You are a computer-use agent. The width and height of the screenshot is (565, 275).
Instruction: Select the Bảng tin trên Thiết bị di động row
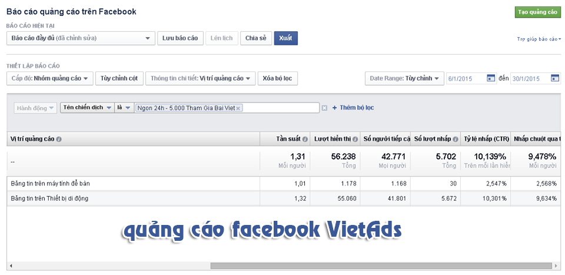284,198
